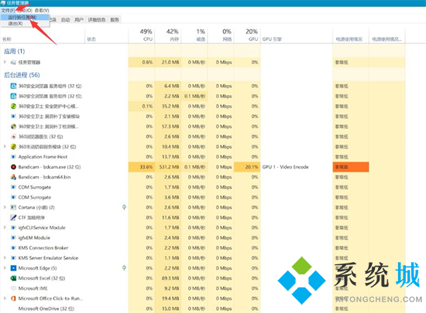Click the Task Manager icon in the 任务管理器 row

(13, 63)
